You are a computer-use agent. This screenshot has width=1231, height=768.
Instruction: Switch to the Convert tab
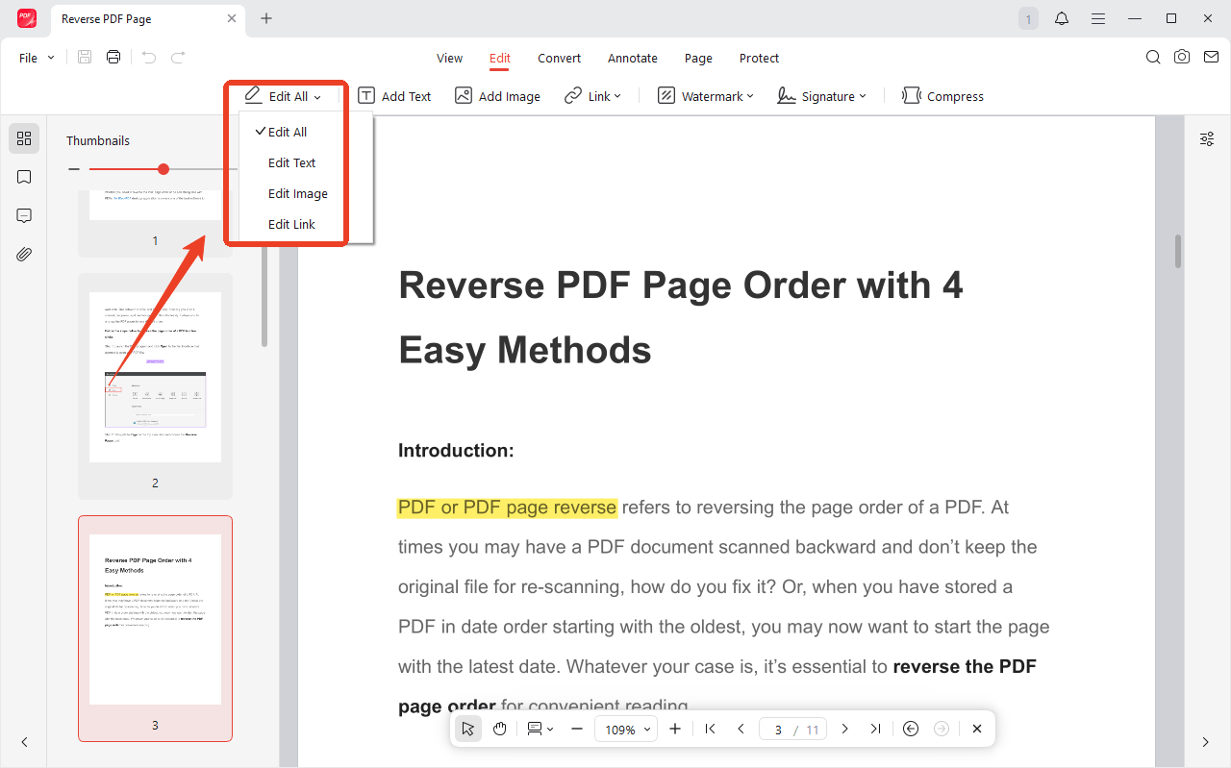[559, 58]
